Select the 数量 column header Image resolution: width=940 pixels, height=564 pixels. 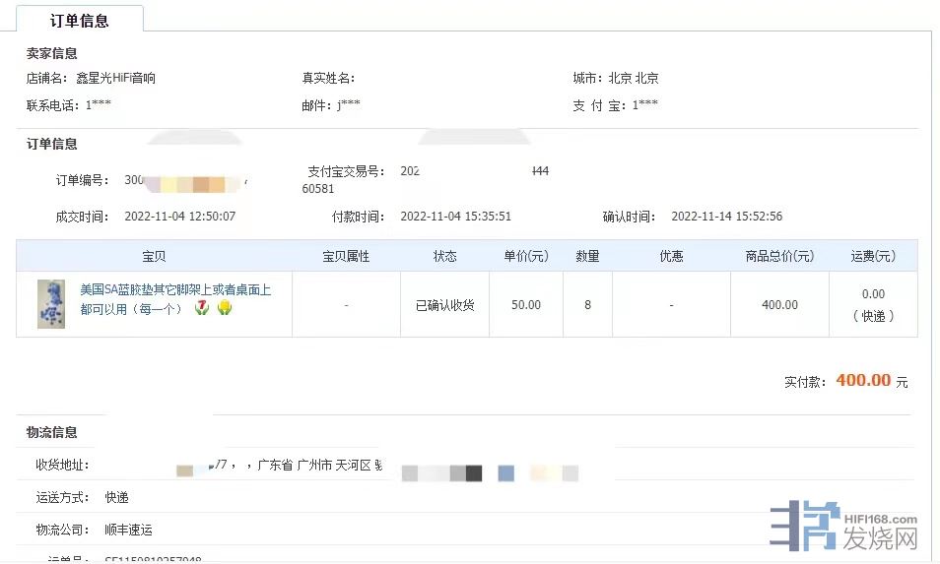[587, 256]
